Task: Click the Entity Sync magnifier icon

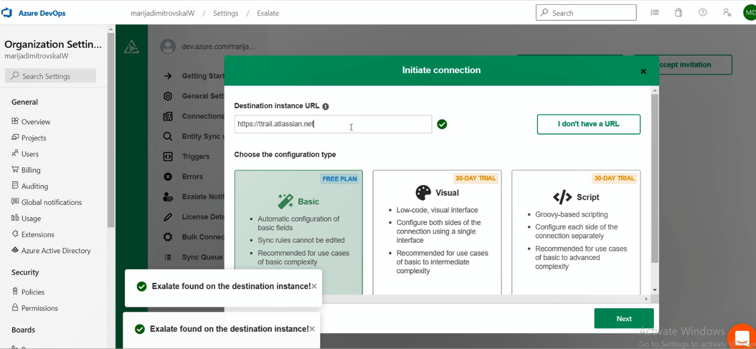Action: click(168, 136)
